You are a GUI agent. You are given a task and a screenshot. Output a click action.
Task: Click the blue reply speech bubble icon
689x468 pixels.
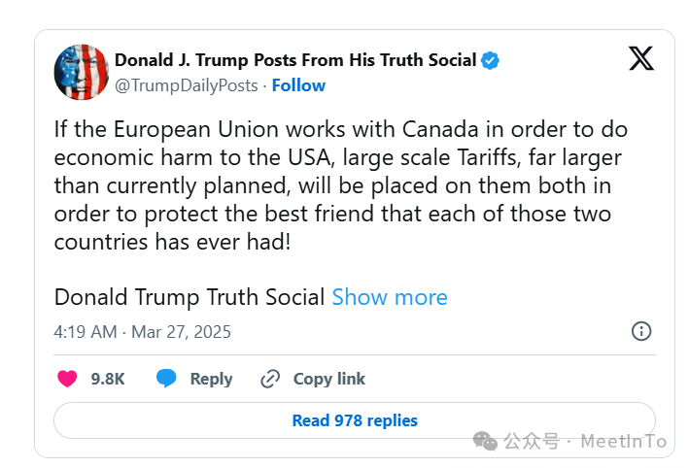[166, 378]
